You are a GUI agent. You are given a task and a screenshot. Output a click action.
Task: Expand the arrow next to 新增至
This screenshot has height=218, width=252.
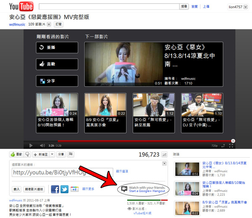click(x=52, y=154)
